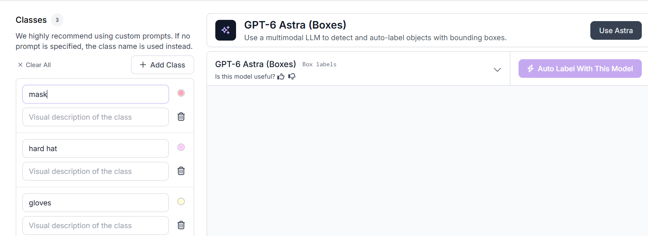Viewport: 648px width, 236px height.
Task: Change the mask class pink color swatch
Action: (181, 93)
